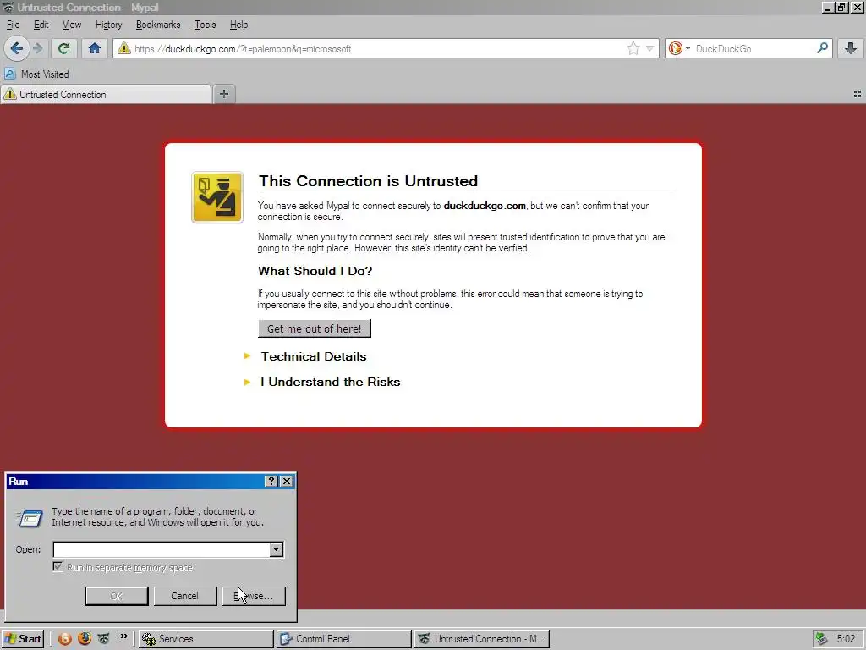This screenshot has width=866, height=650.
Task: Click the first orange quick launch icon
Action: [x=64, y=639]
